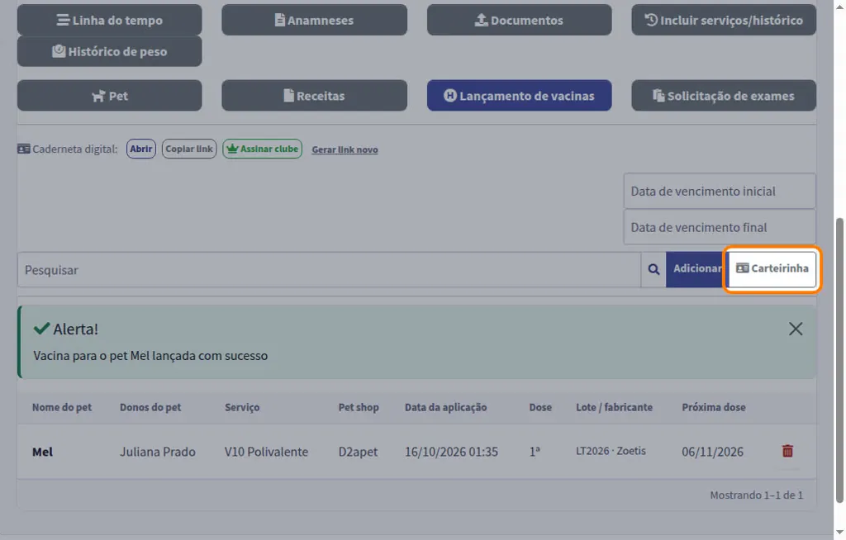The height and width of the screenshot is (540, 846).
Task: Click the scrollbar down arrow
Action: (839, 533)
